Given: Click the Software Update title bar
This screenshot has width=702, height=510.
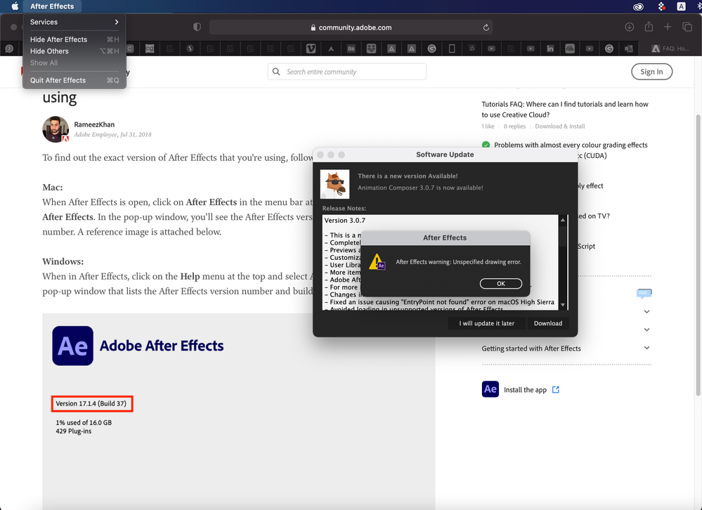Looking at the screenshot, I should click(x=445, y=155).
